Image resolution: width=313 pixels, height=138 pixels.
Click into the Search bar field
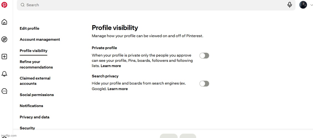(152, 5)
